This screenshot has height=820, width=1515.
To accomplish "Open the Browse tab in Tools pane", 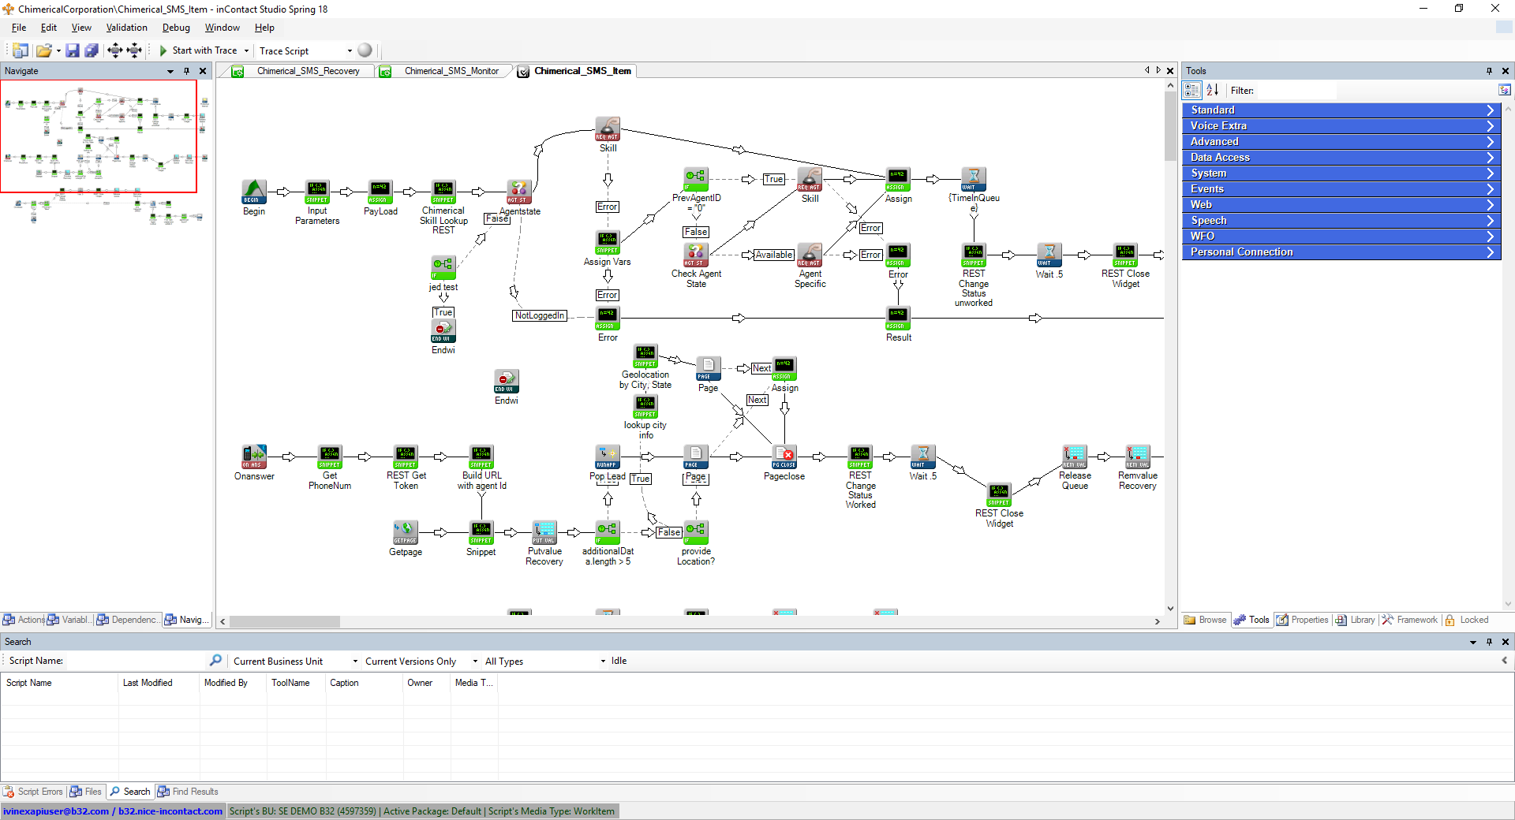I will pos(1206,620).
